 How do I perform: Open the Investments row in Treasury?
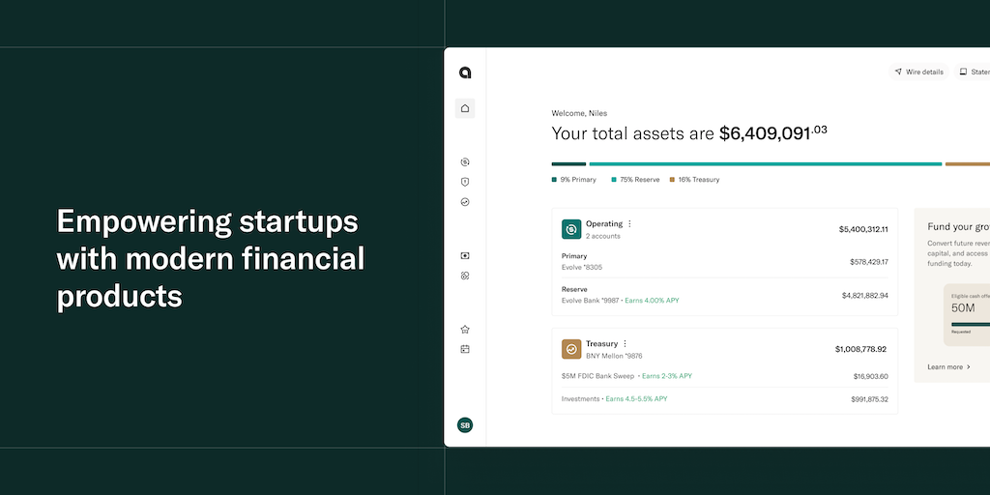point(724,398)
